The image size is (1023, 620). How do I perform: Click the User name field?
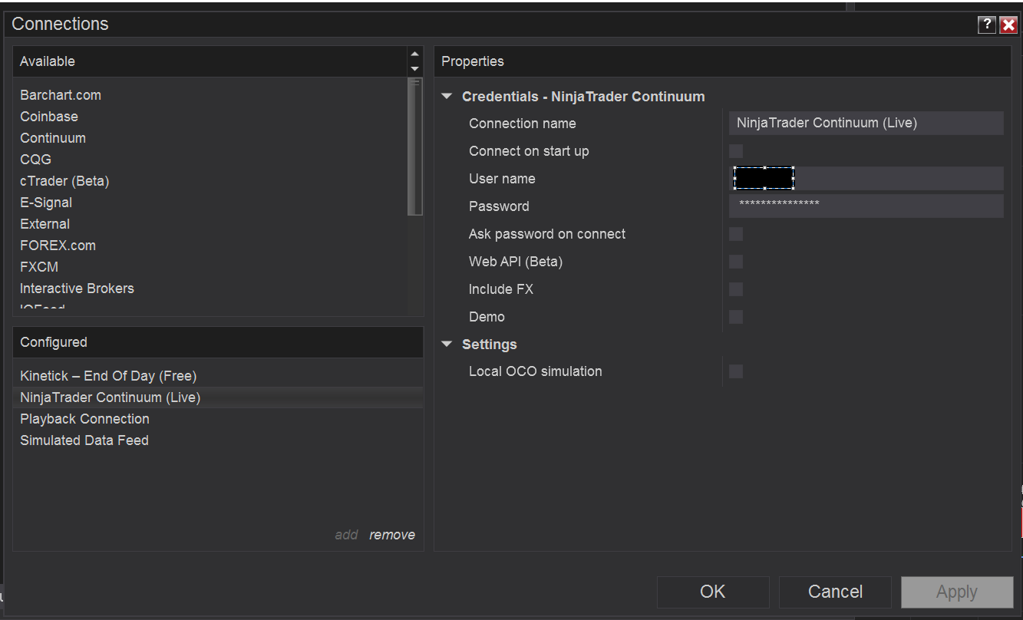pos(866,179)
